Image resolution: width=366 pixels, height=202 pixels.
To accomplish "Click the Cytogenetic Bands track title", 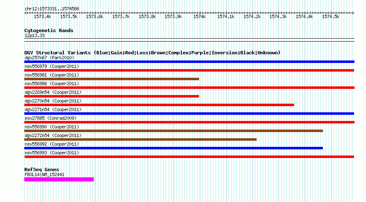I will pyautogui.click(x=49, y=30).
